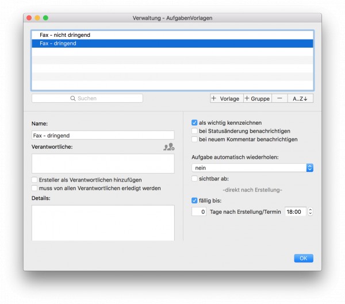Select the 'Fax - dringend' template row
345x304 pixels.
172,43
